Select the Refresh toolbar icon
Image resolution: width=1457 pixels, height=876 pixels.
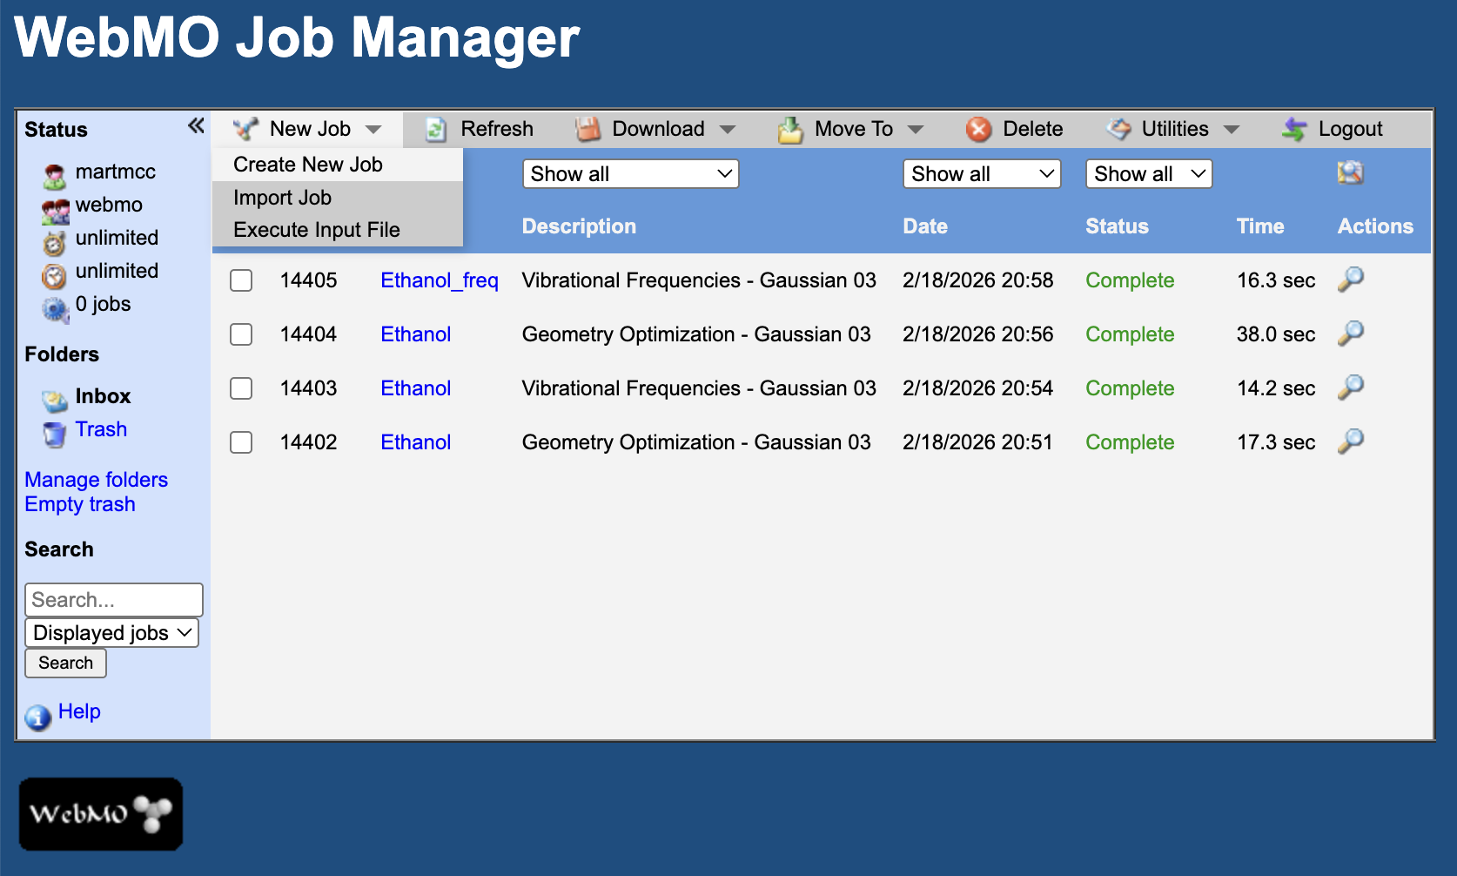(x=435, y=129)
